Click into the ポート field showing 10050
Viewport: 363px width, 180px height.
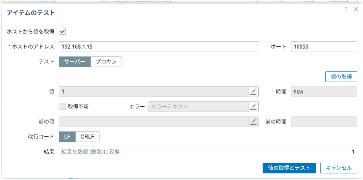pos(324,47)
